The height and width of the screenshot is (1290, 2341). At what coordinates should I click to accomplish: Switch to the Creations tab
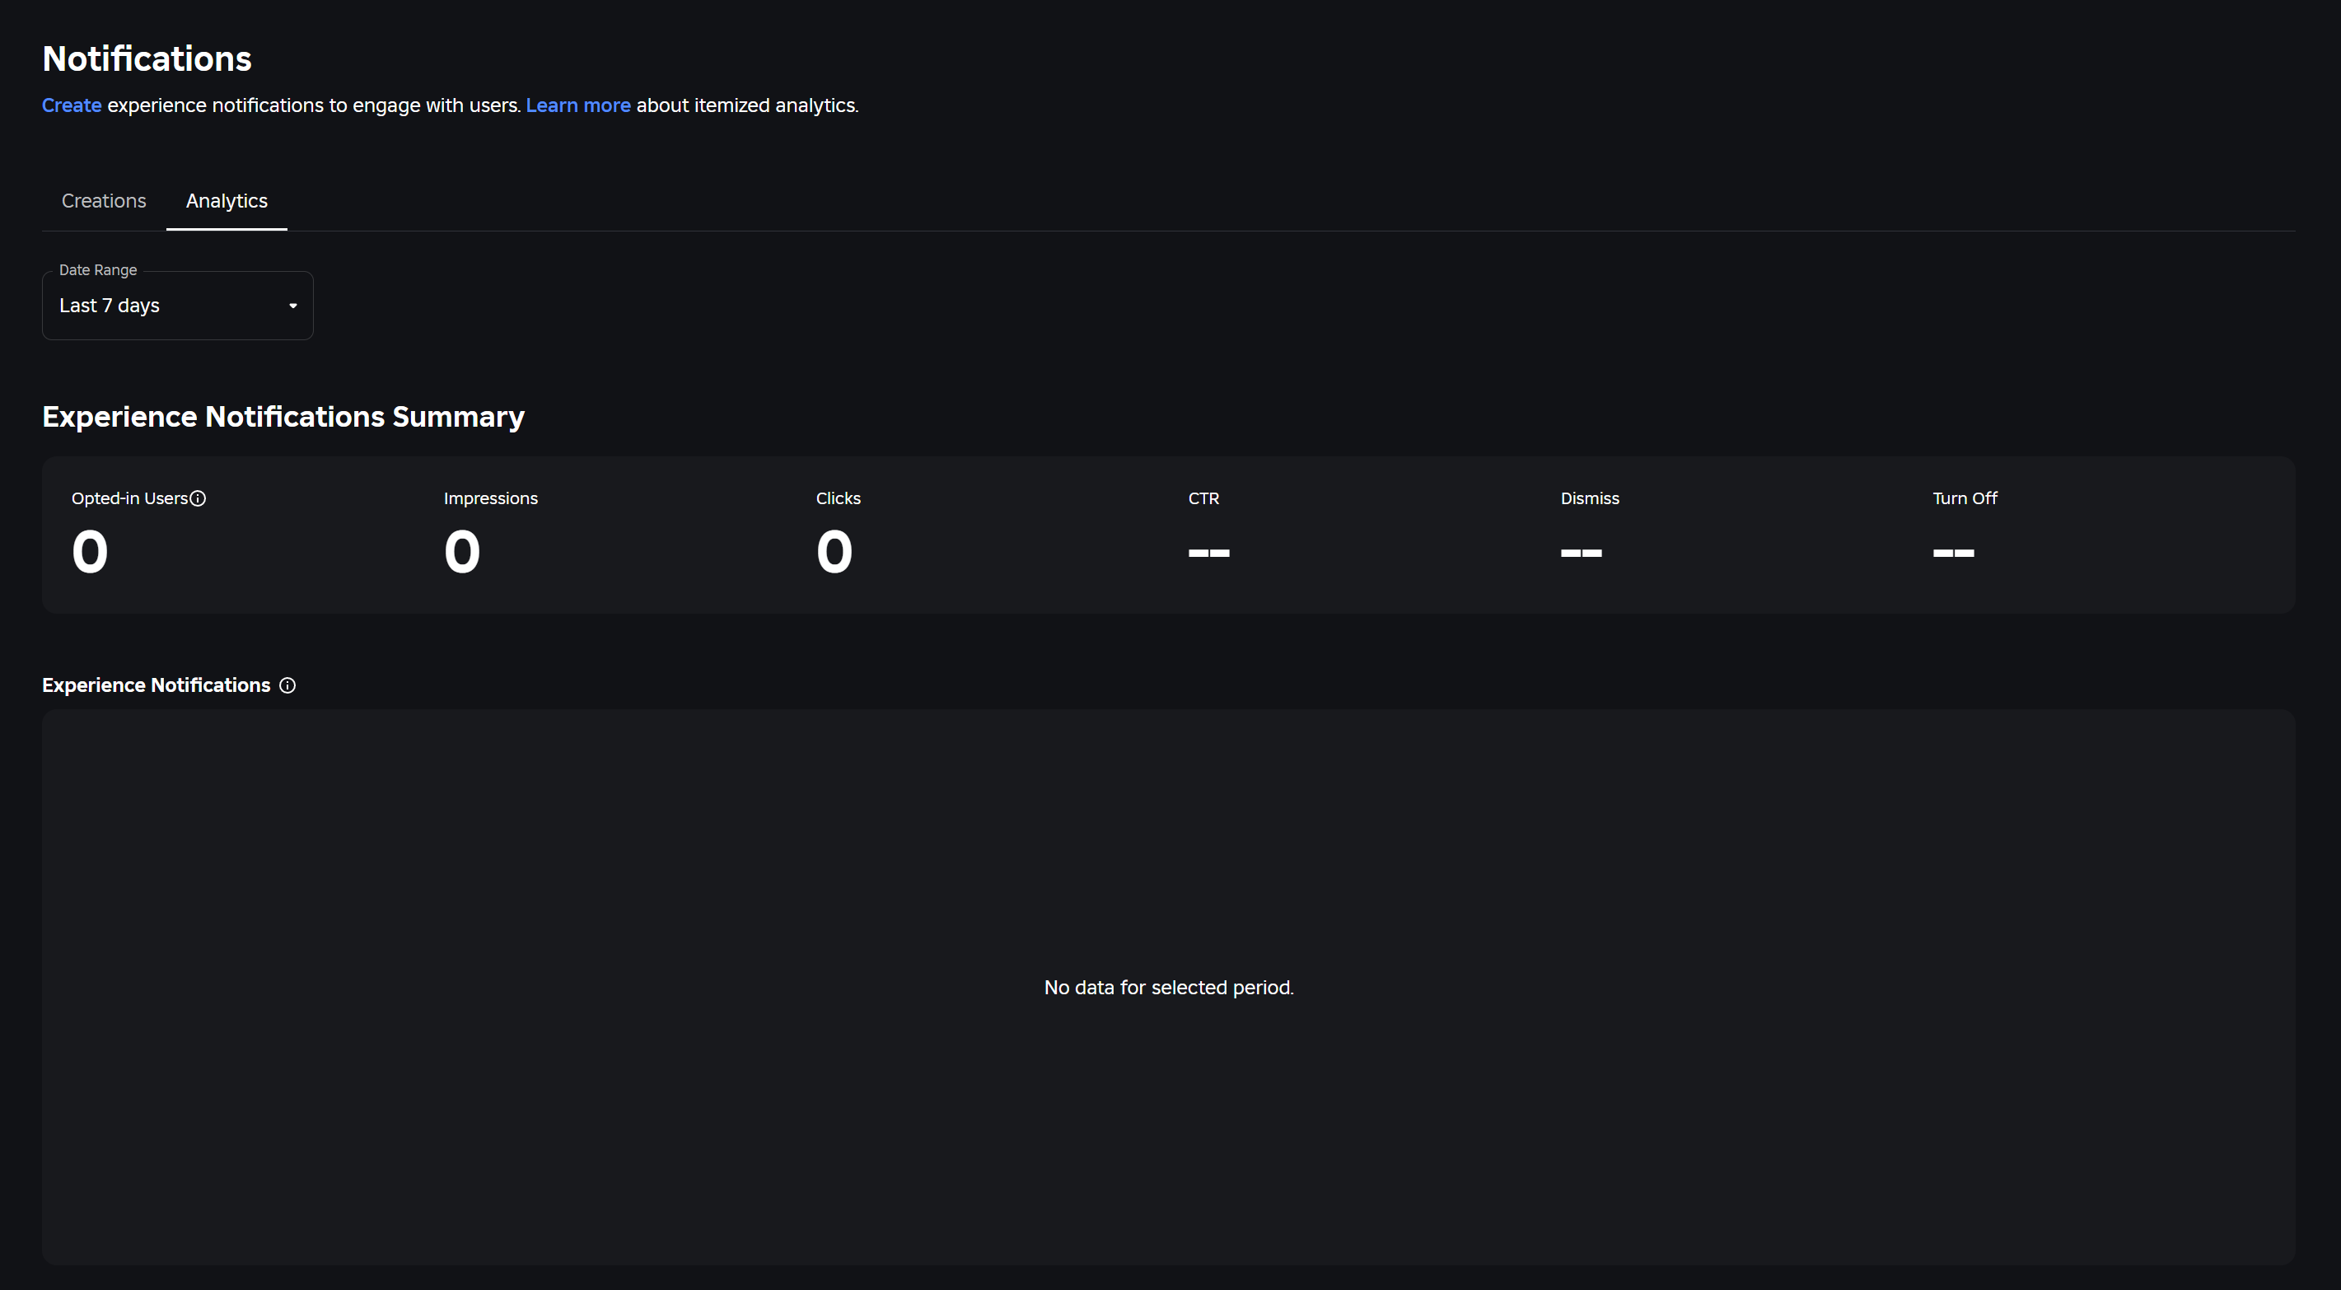coord(104,201)
